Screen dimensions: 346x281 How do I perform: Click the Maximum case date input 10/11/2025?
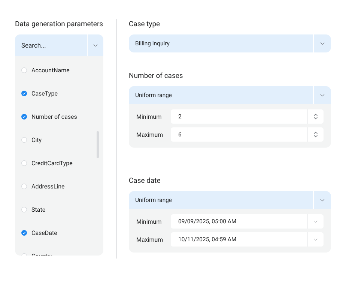239,239
